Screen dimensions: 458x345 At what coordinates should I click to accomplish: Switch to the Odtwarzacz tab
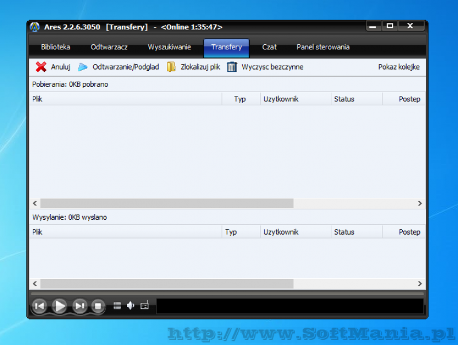click(x=109, y=47)
